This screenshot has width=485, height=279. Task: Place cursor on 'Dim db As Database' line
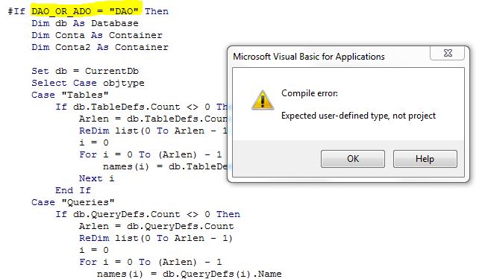tap(85, 24)
